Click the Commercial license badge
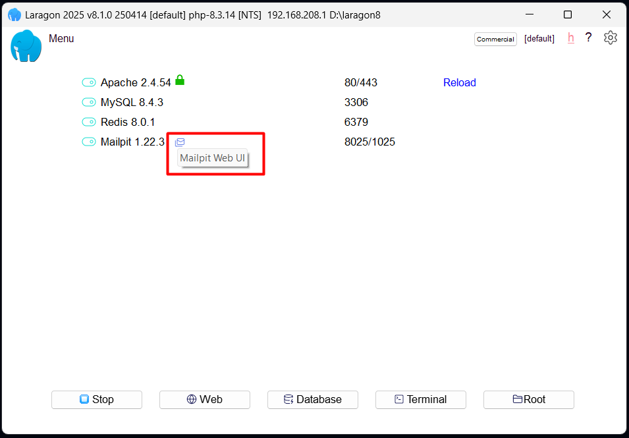The width and height of the screenshot is (629, 438). coord(495,40)
